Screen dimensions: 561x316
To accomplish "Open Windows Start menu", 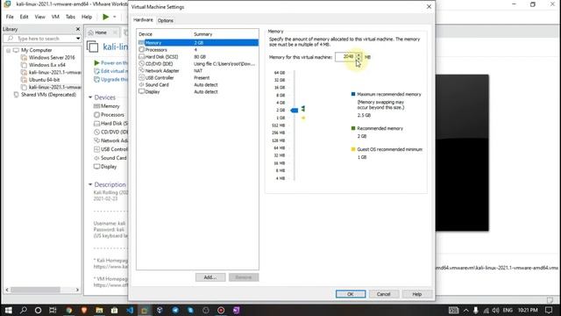I will tap(8, 310).
